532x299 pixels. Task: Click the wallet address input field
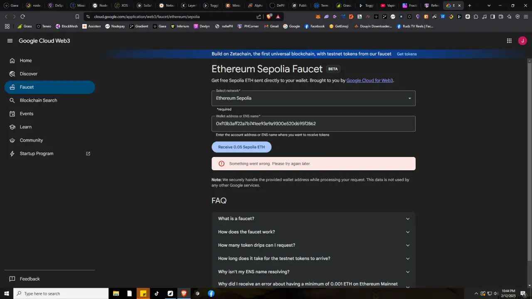coord(313,124)
